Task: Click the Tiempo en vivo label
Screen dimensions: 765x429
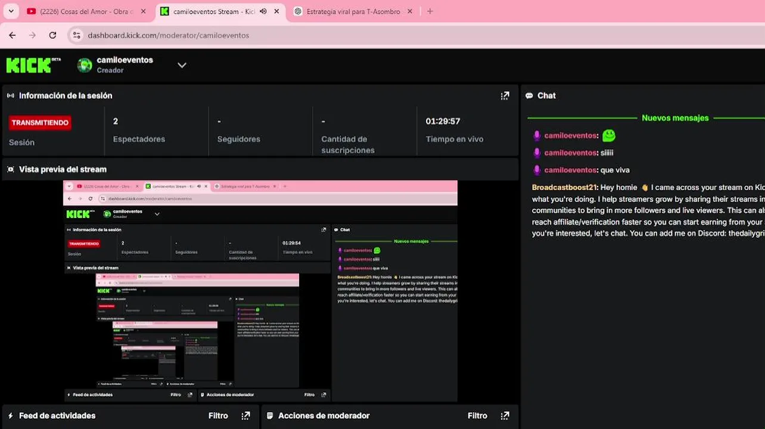Action: click(455, 139)
